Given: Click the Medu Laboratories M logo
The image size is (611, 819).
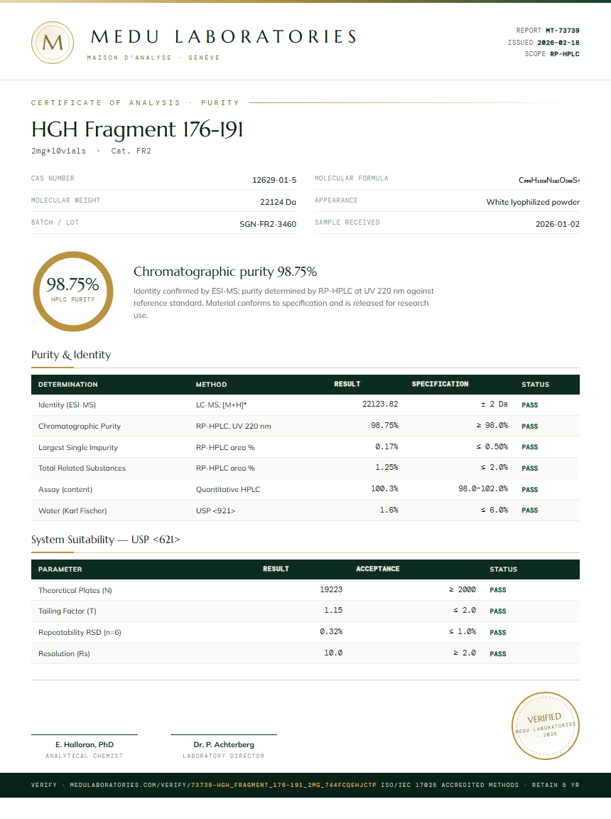Looking at the screenshot, I should [52, 43].
